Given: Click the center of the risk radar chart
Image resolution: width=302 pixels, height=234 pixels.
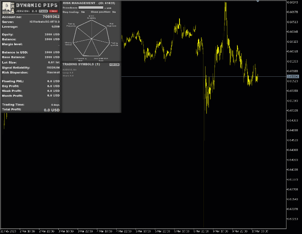Looking at the screenshot, I should pyautogui.click(x=91, y=39).
